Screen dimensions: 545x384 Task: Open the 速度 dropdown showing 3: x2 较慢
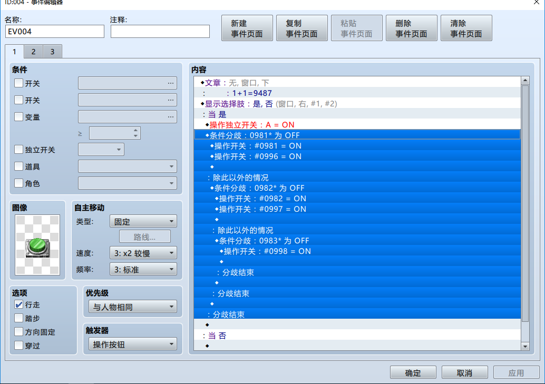tap(143, 253)
